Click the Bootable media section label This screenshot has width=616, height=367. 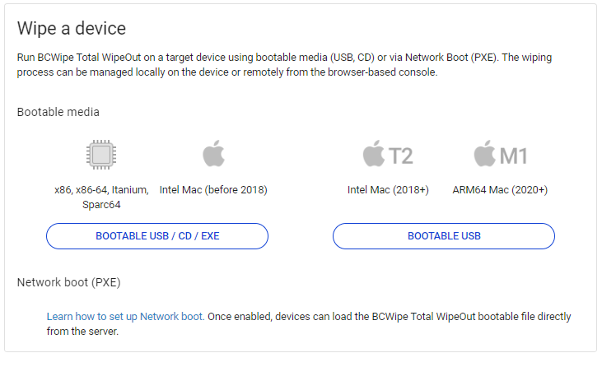click(58, 112)
